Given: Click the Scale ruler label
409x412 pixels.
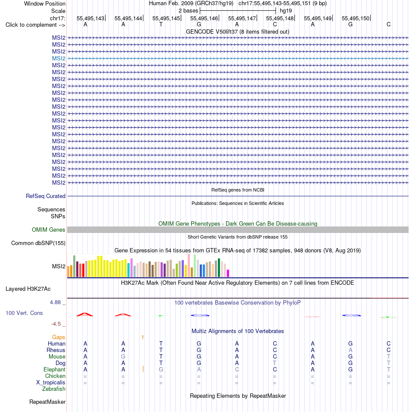Looking at the screenshot, I should click(58, 11).
